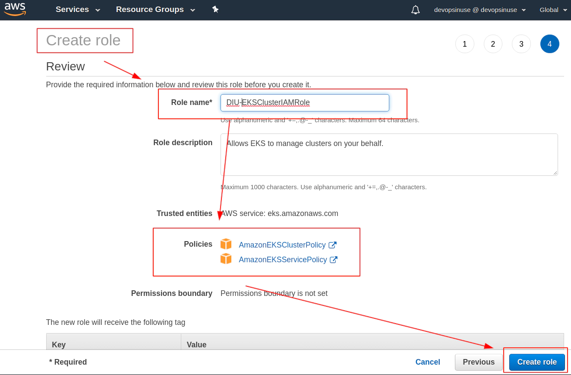Go to wizard step 2
571x375 pixels.
tap(493, 44)
